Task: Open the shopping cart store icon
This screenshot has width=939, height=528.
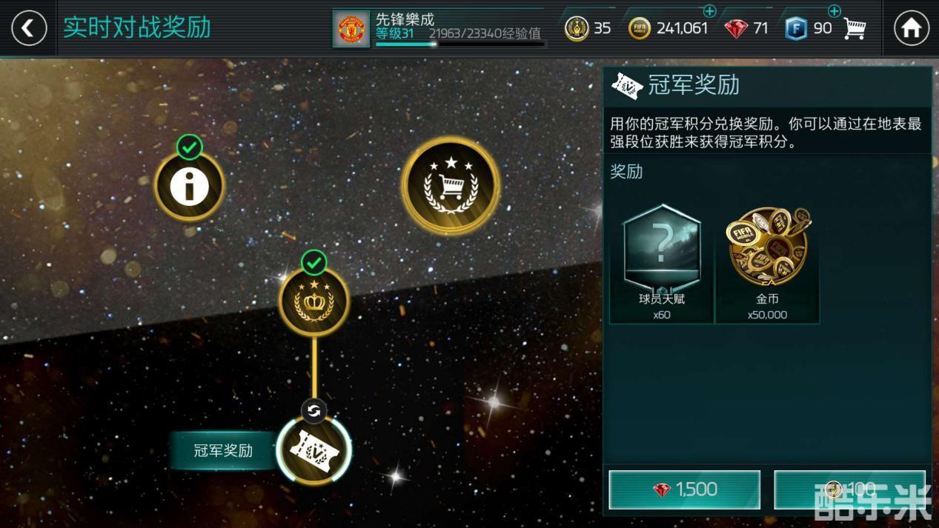Action: [855, 28]
